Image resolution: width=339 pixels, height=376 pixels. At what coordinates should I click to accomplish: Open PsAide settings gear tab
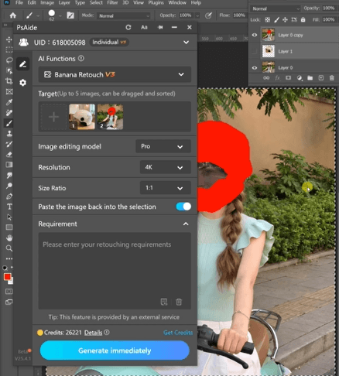pos(22,83)
